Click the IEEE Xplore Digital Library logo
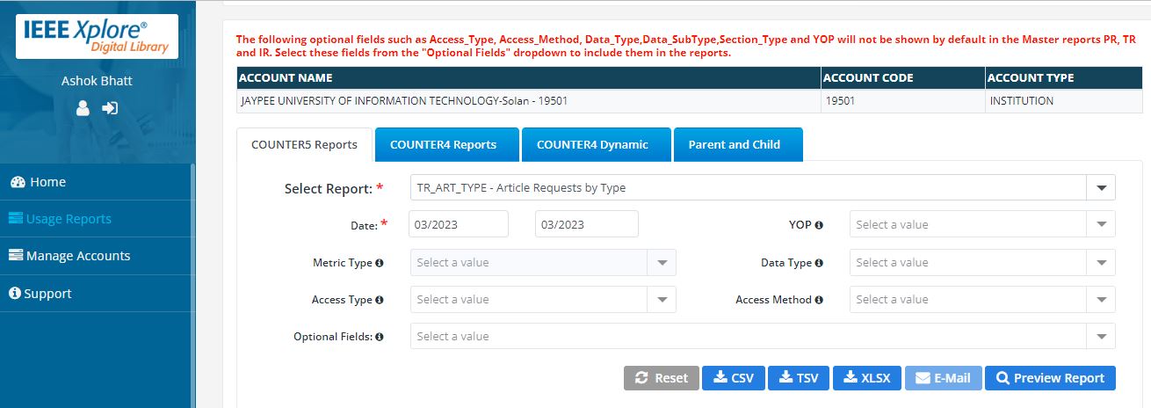This screenshot has width=1151, height=408. coord(97,37)
